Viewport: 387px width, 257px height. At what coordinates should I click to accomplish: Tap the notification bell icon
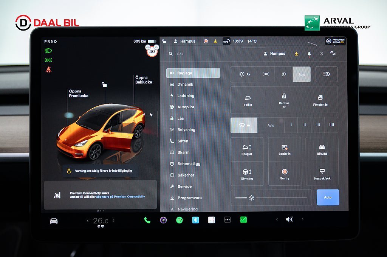(x=309, y=54)
